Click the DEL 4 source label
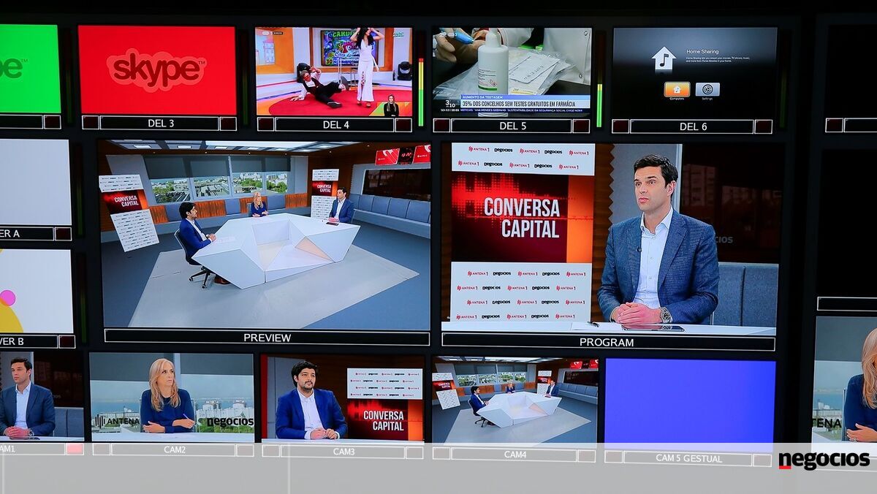This screenshot has height=494, width=877. point(335,124)
